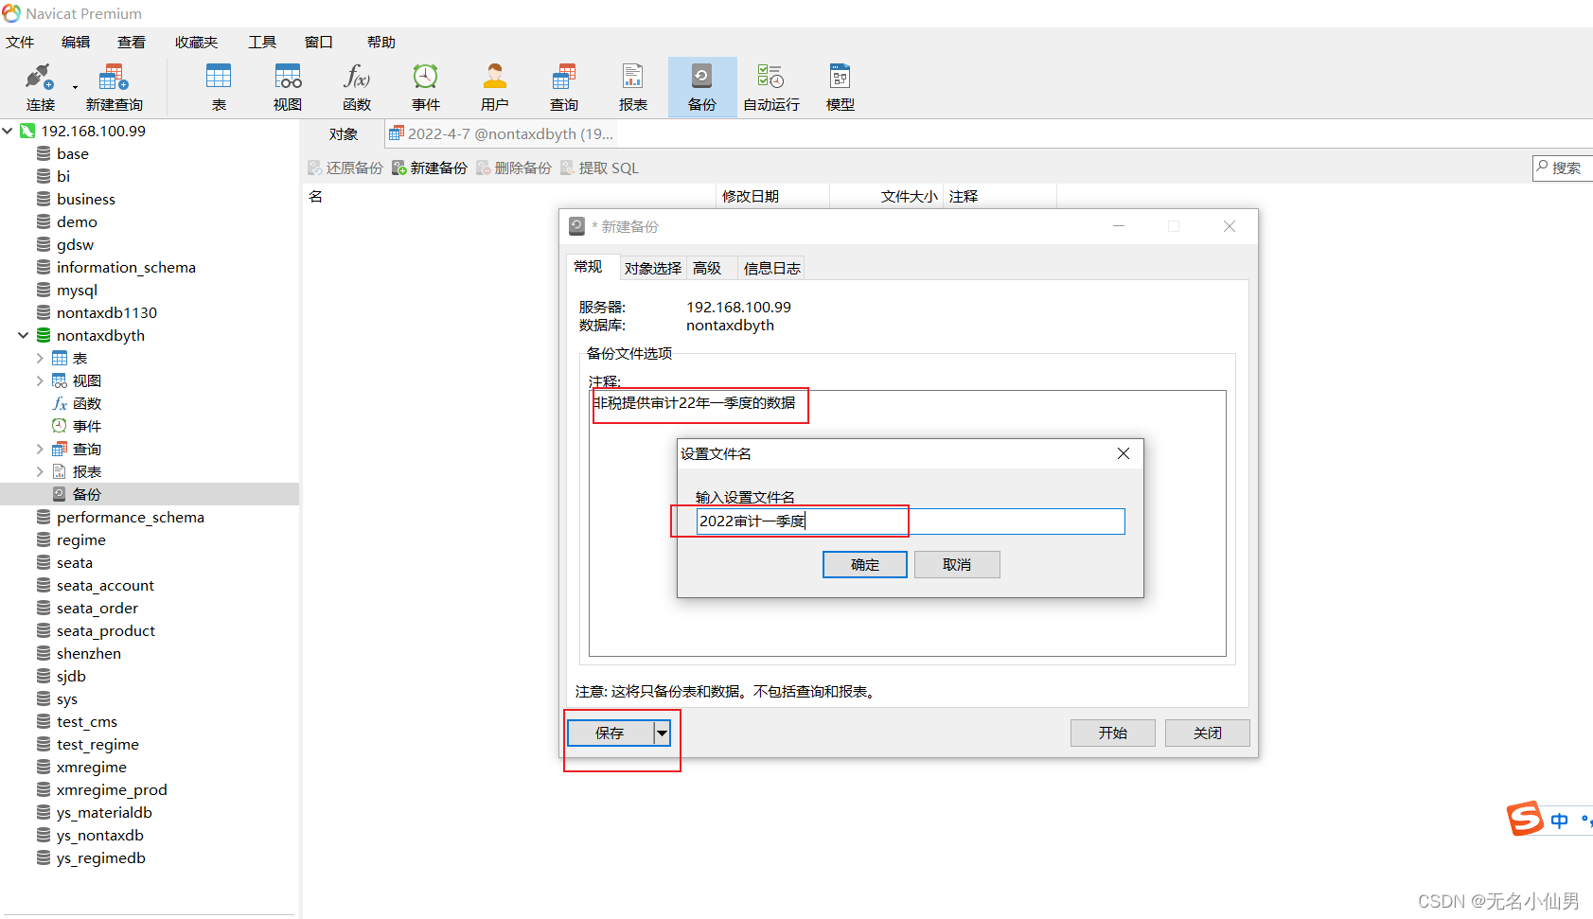Image resolution: width=1593 pixels, height=919 pixels.
Task: Expand the 视图 tree node
Action: coord(40,380)
